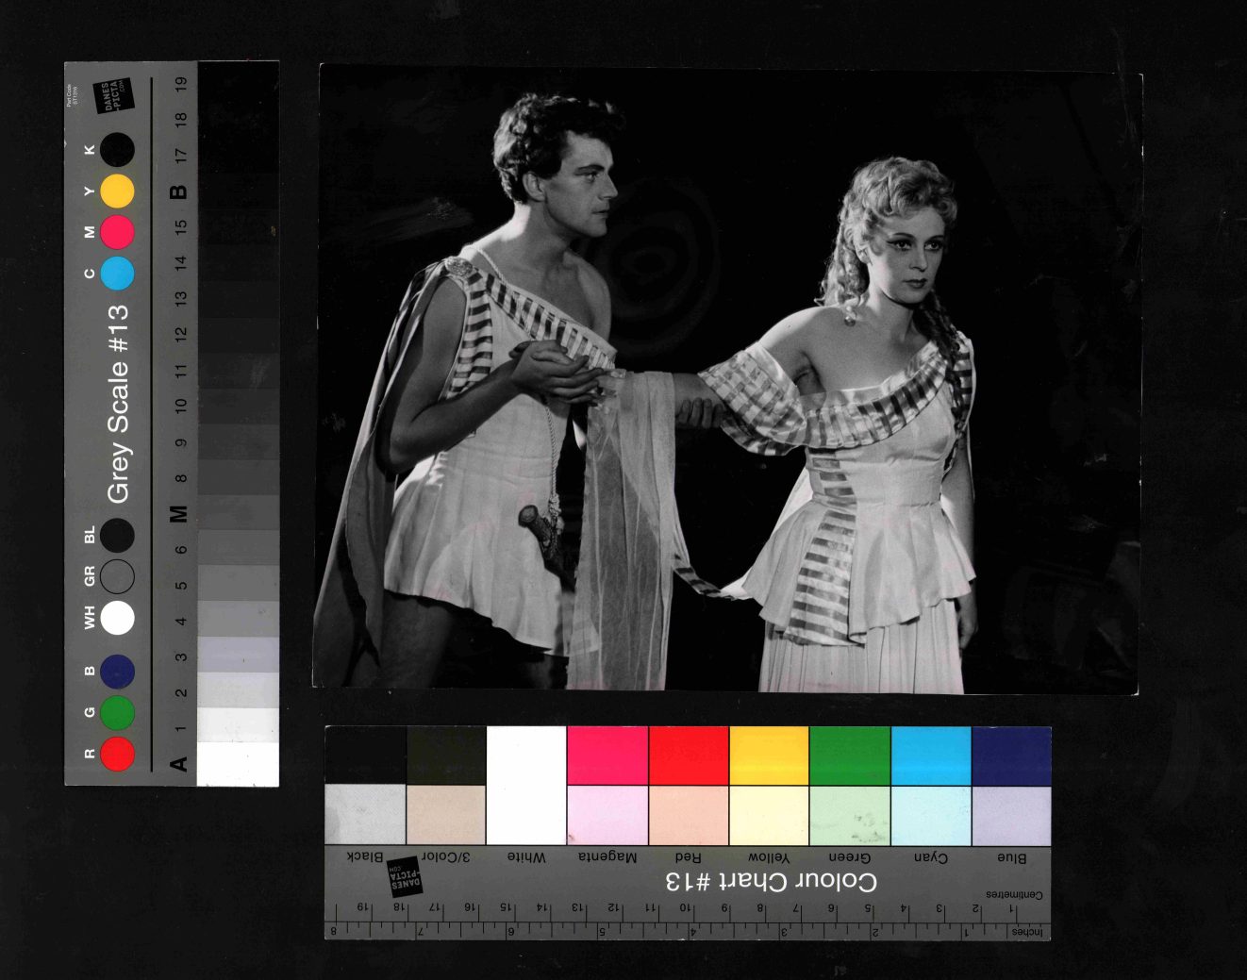Click the pale pink tint patch above Magenta label

pyautogui.click(x=607, y=816)
